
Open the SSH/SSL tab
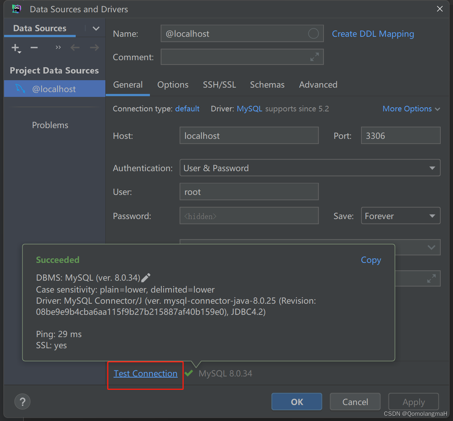pos(219,85)
